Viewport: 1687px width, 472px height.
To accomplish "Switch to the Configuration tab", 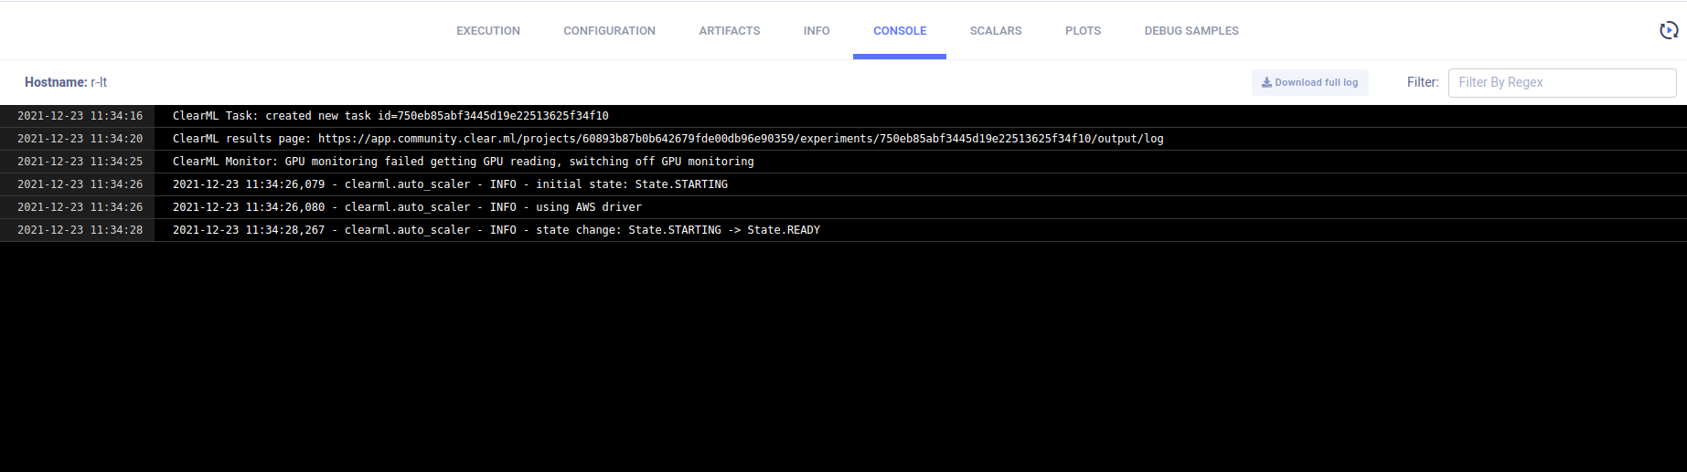I will click(609, 31).
